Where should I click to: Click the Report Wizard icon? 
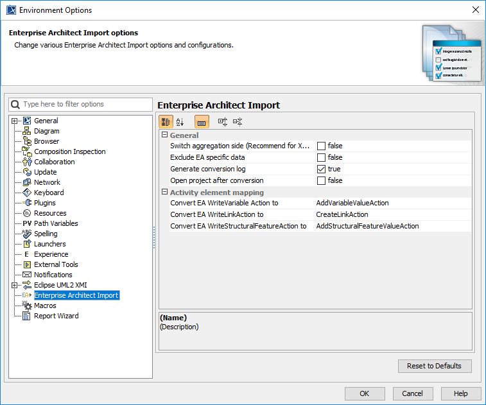point(27,316)
